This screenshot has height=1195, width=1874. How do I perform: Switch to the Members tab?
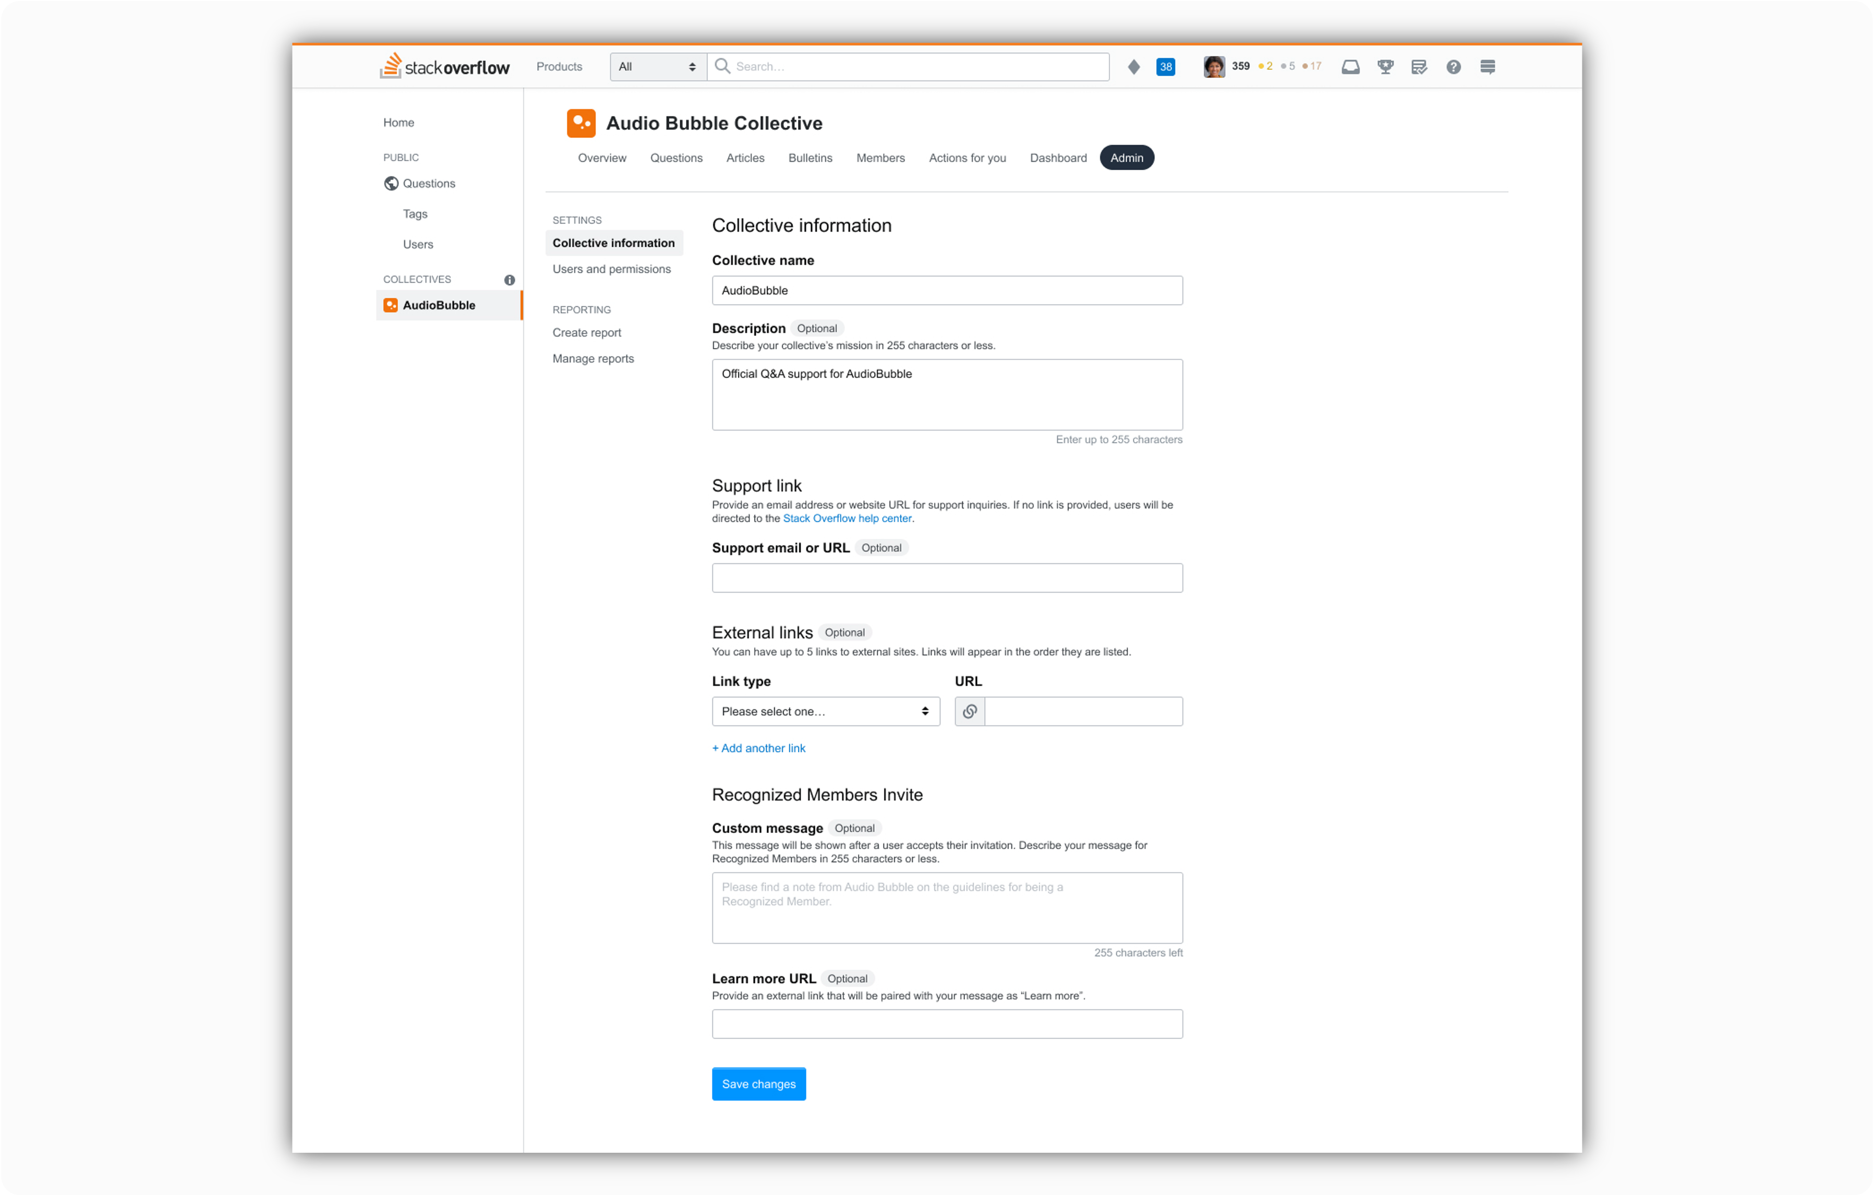[x=880, y=158]
